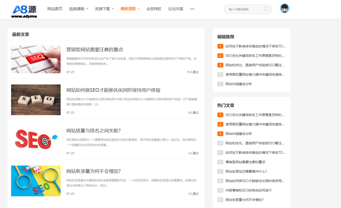Open hot article 2 使用高权重网站借力
This screenshot has width=341, height=208.
(255, 124)
